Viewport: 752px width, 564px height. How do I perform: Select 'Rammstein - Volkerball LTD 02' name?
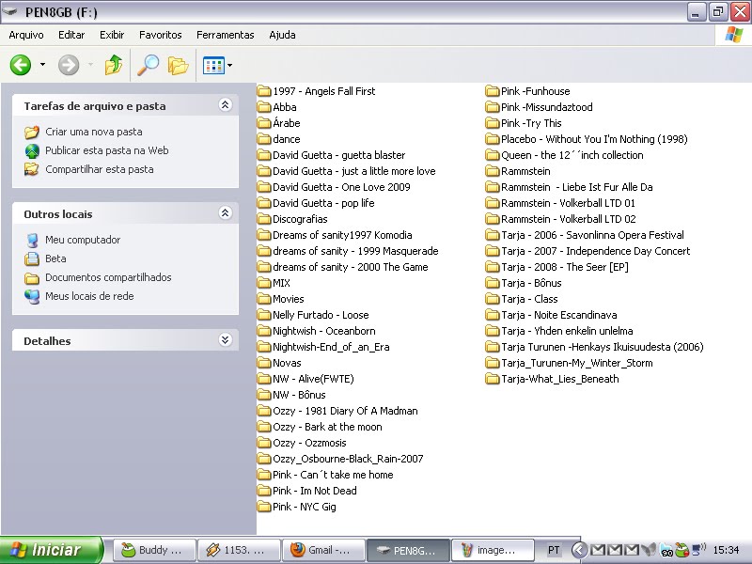(569, 219)
